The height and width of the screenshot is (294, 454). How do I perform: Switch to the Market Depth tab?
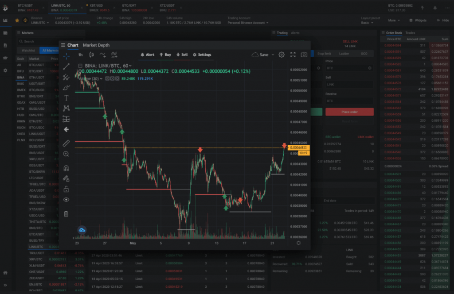point(96,45)
